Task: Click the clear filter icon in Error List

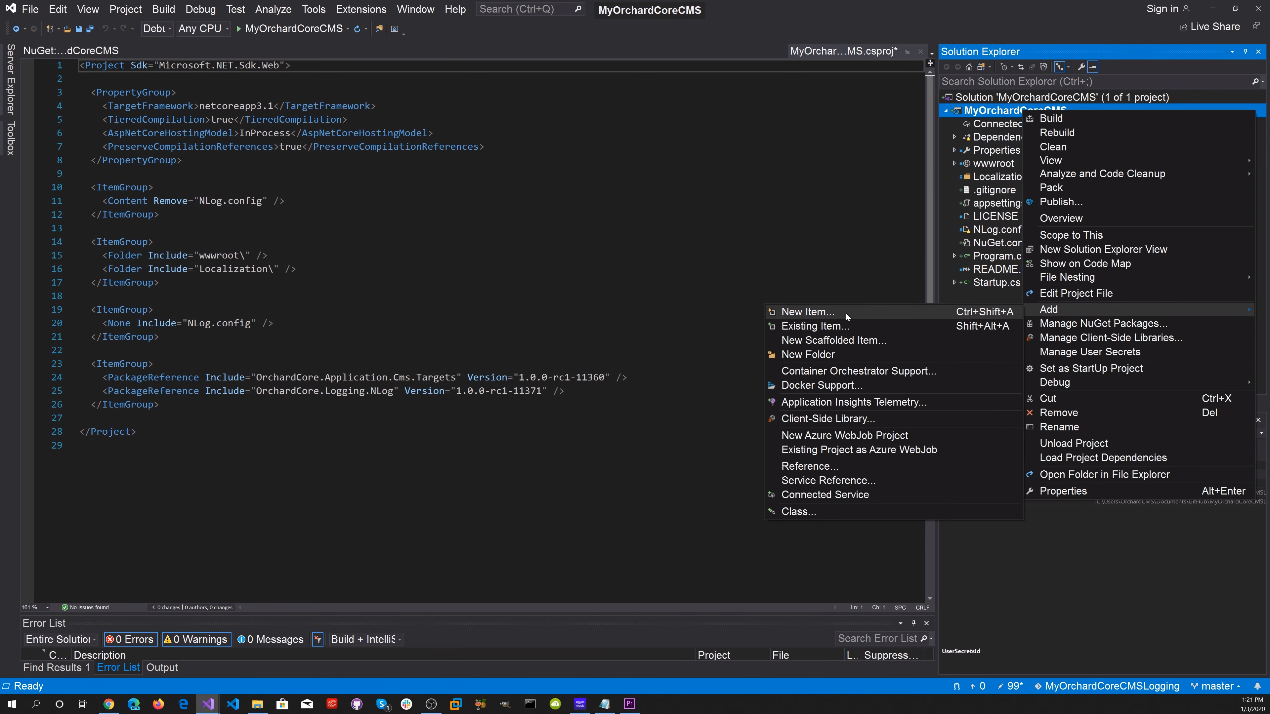Action: pyautogui.click(x=317, y=640)
